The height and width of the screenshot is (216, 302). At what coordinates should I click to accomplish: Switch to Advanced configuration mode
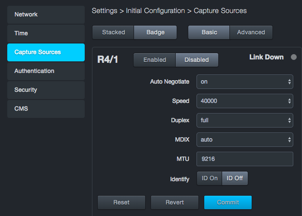(x=251, y=32)
